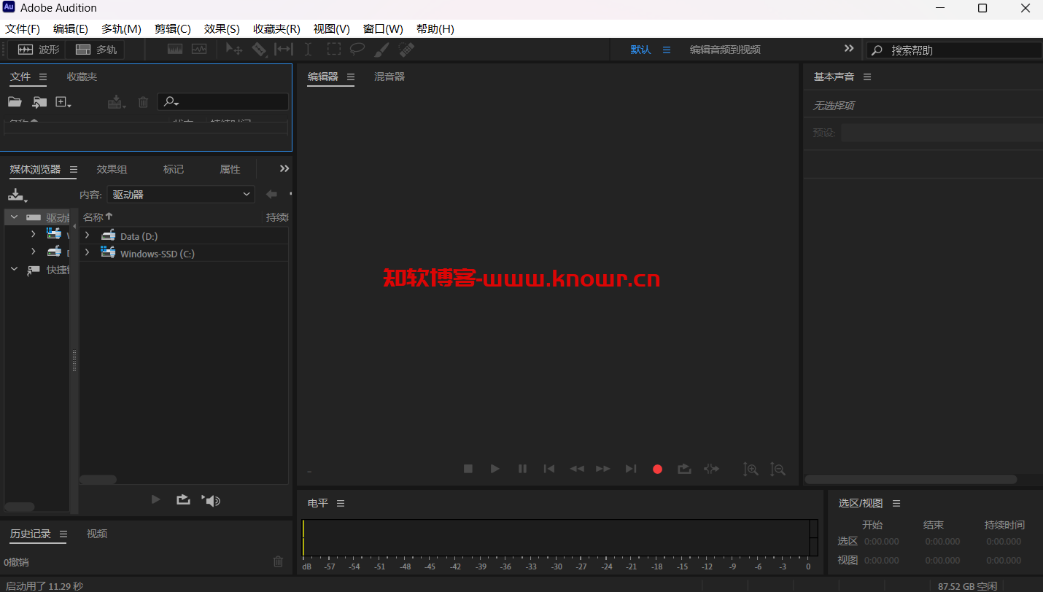
Task: Click the Stop transport button
Action: pyautogui.click(x=468, y=469)
